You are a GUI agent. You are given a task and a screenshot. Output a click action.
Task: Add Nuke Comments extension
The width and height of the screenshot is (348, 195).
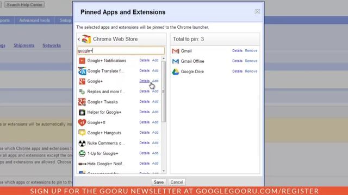coord(155,143)
